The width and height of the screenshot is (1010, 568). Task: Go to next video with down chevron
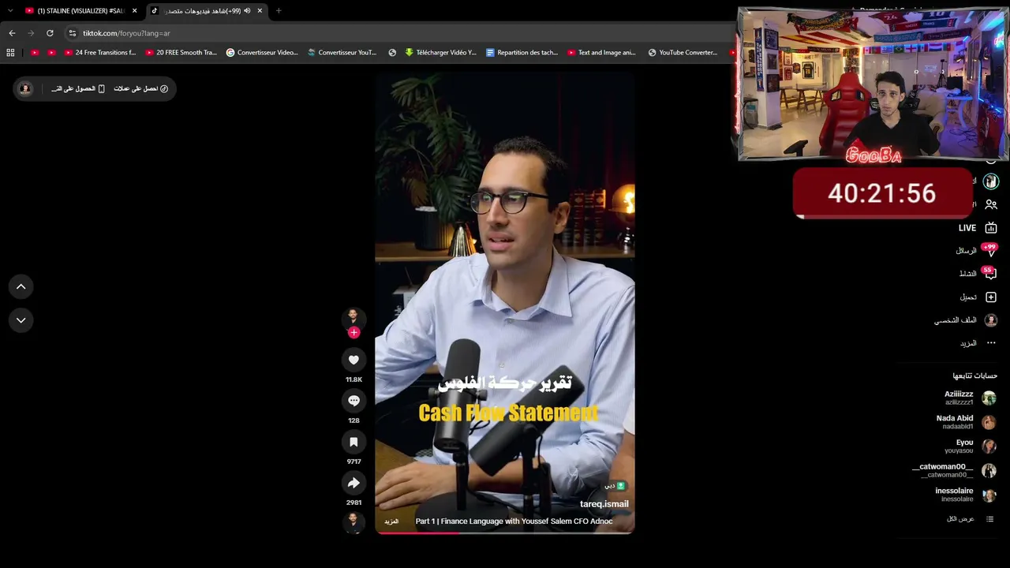coord(21,320)
